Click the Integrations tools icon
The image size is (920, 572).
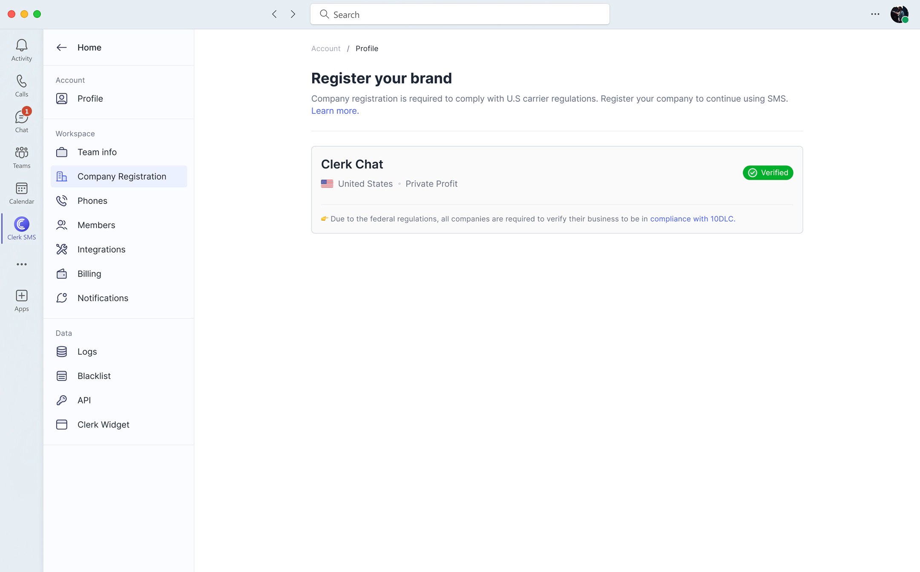tap(62, 249)
